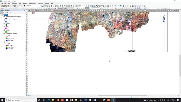181x102 pixels.
Task: Enable the HRS.ecw layer checkbox
Action: pos(5,42)
